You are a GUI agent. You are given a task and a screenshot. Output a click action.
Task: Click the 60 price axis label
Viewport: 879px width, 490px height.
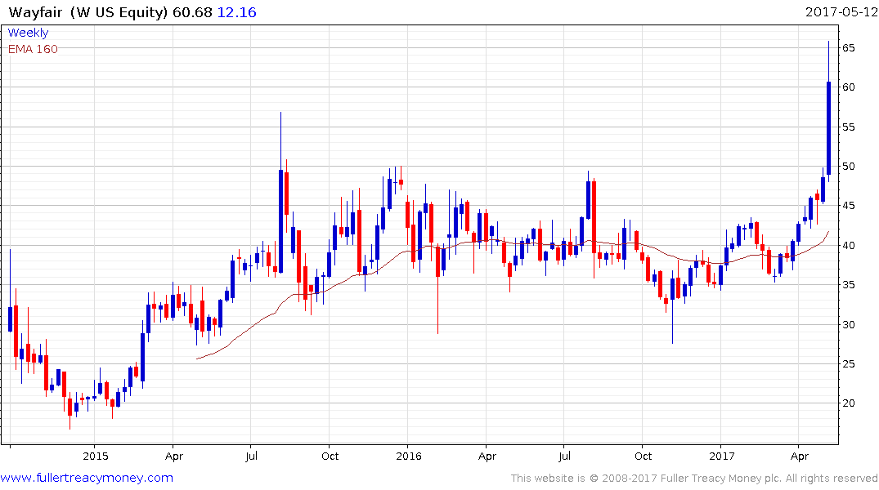(848, 87)
